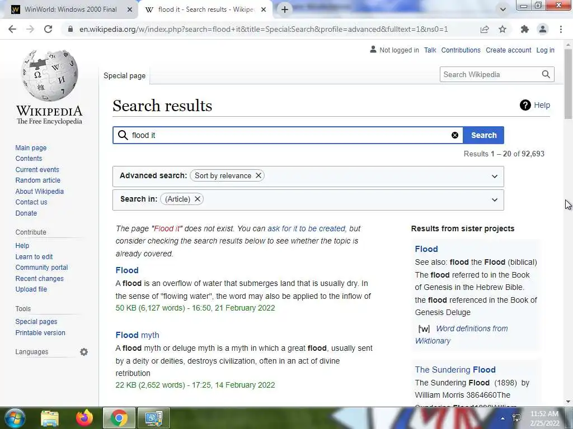573x429 pixels.
Task: Open the Flood article result
Action: point(127,270)
